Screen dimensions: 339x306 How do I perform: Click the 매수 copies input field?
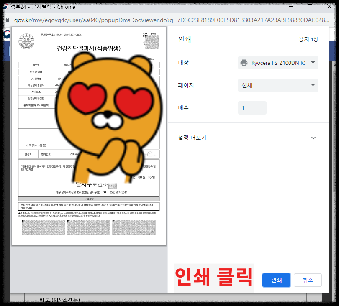click(x=252, y=108)
